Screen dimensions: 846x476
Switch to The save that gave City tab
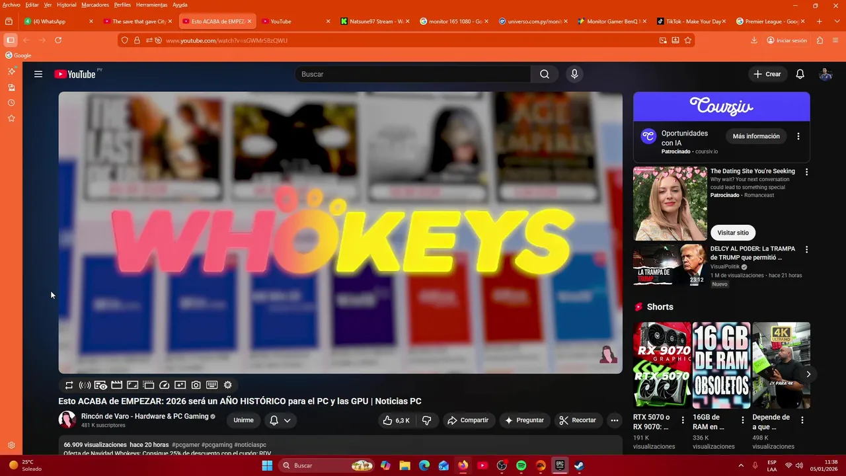point(137,21)
